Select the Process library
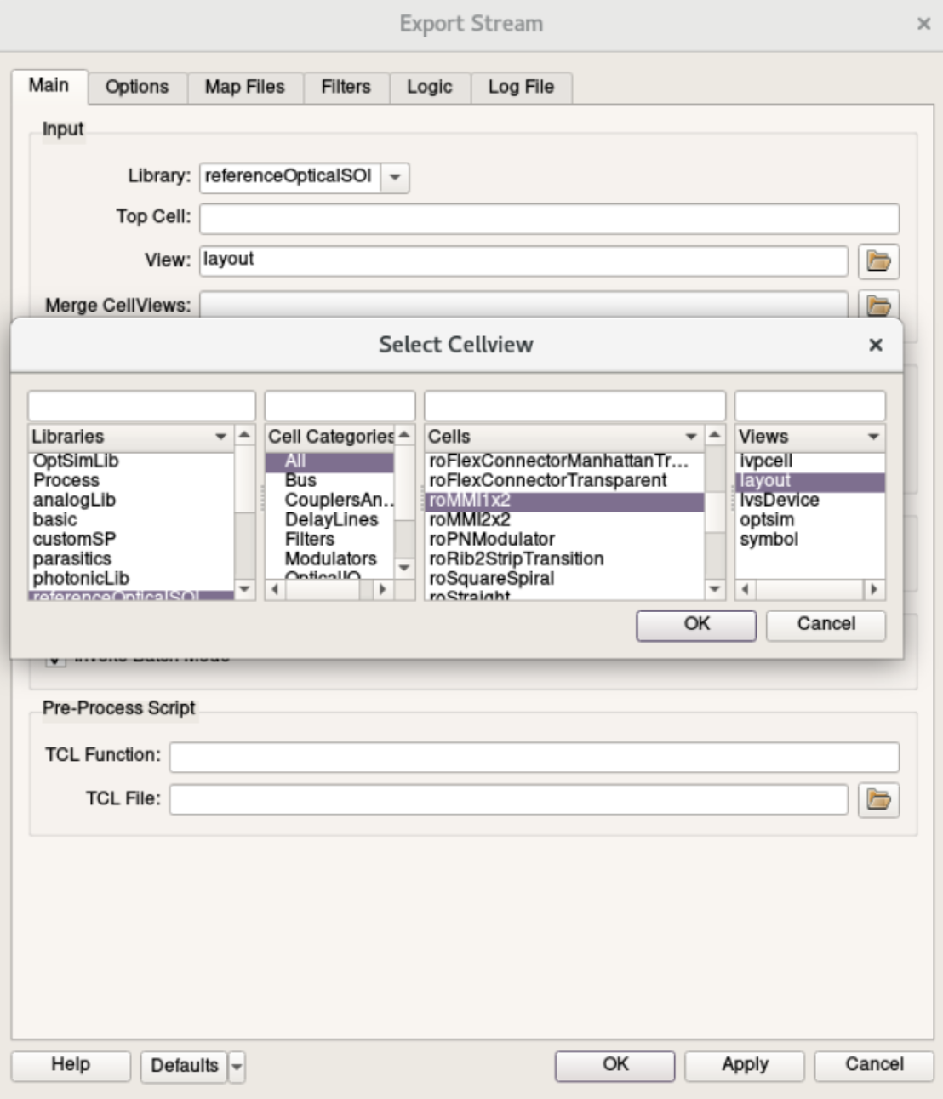 [x=131, y=480]
